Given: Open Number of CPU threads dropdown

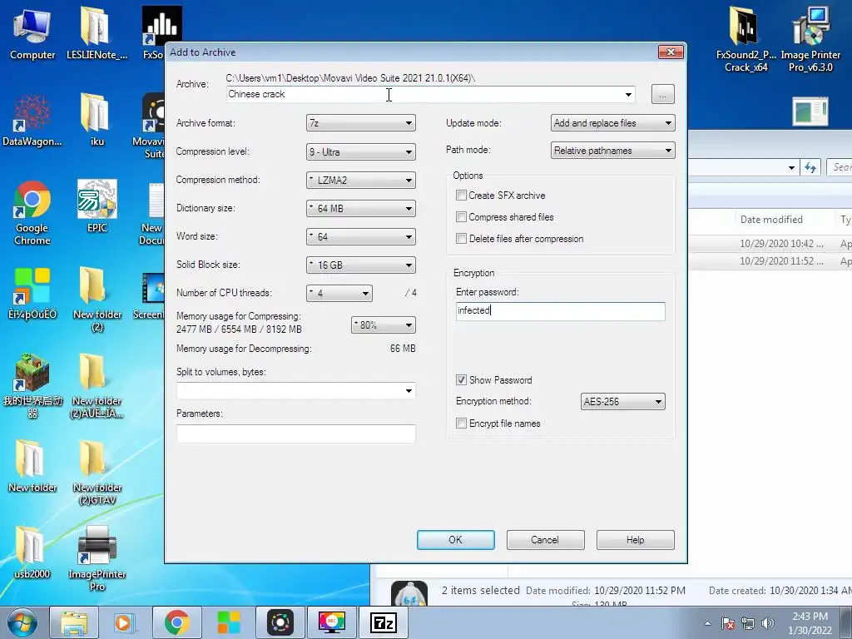Looking at the screenshot, I should coord(339,294).
